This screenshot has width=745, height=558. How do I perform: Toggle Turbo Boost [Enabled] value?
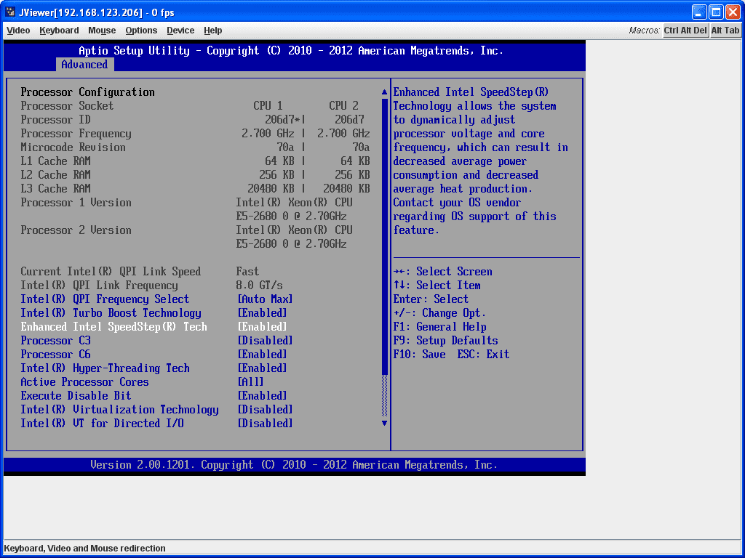coord(262,313)
